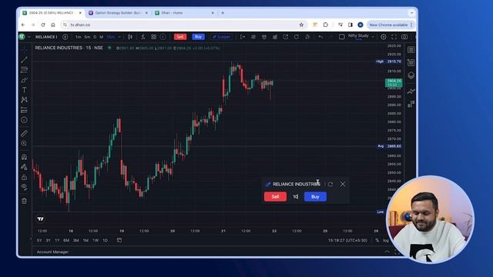Image resolution: width=493 pixels, height=277 pixels.
Task: Set chart range to 3M
Action: 75,240
